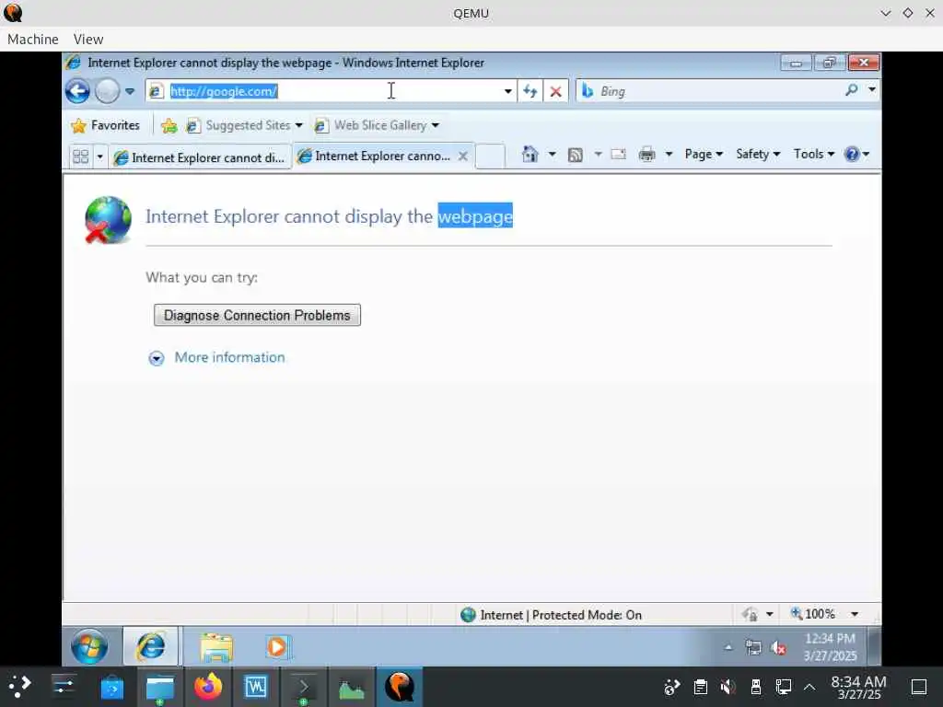Image resolution: width=943 pixels, height=707 pixels.
Task: Click the Quick Tabs grid icon
Action: (81, 156)
